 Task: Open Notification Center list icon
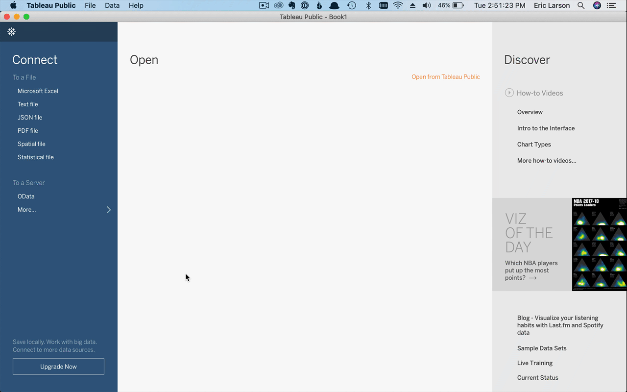[x=611, y=5]
